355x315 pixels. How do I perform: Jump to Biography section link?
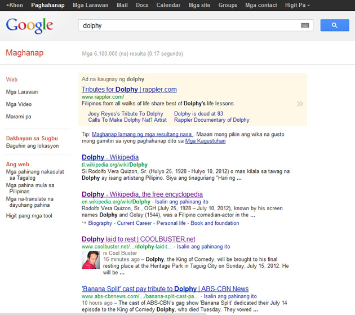click(100, 223)
